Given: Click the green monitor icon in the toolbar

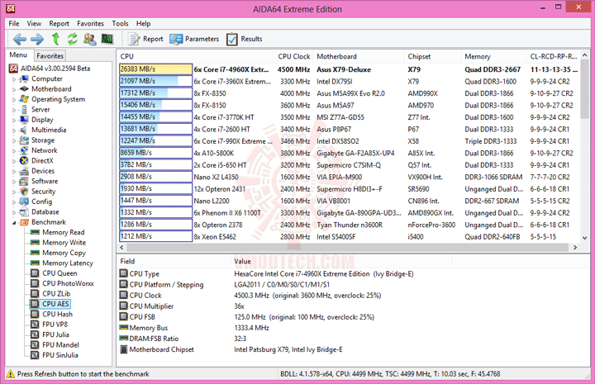Looking at the screenshot, I should point(107,39).
